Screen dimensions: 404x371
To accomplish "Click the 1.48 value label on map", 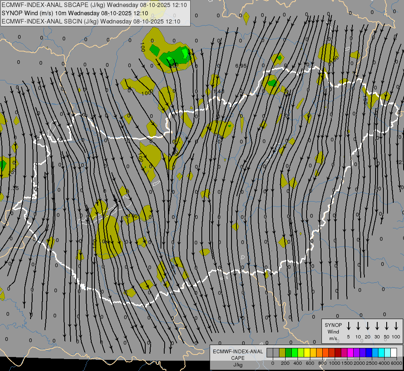I will coord(219,91).
